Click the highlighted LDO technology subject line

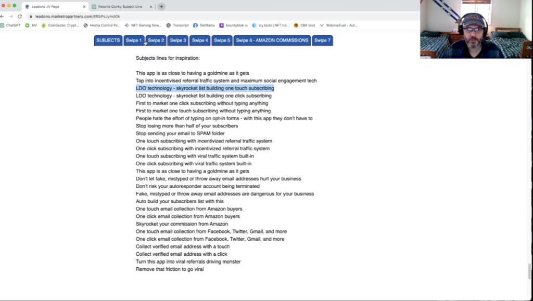(x=205, y=88)
